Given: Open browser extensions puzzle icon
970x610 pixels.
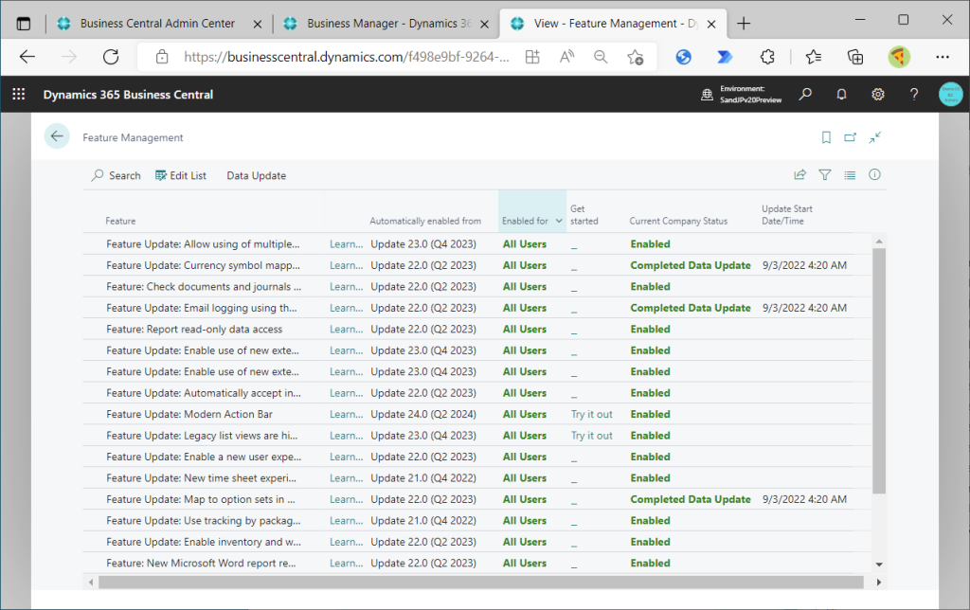Looking at the screenshot, I should point(767,57).
